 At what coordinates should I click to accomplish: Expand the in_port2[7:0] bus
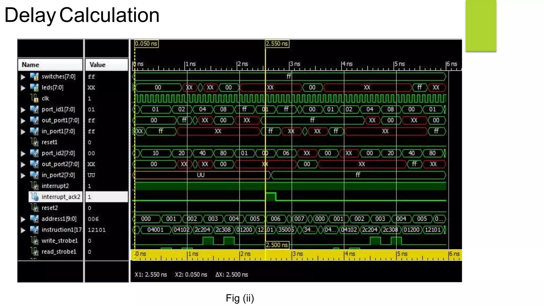pyautogui.click(x=23, y=175)
